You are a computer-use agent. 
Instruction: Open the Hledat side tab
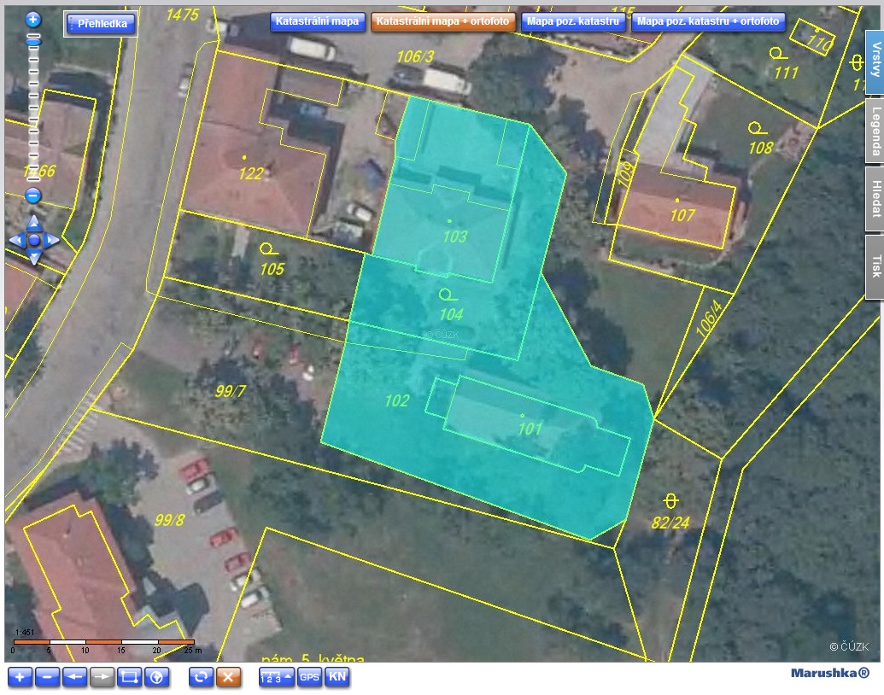[875, 199]
